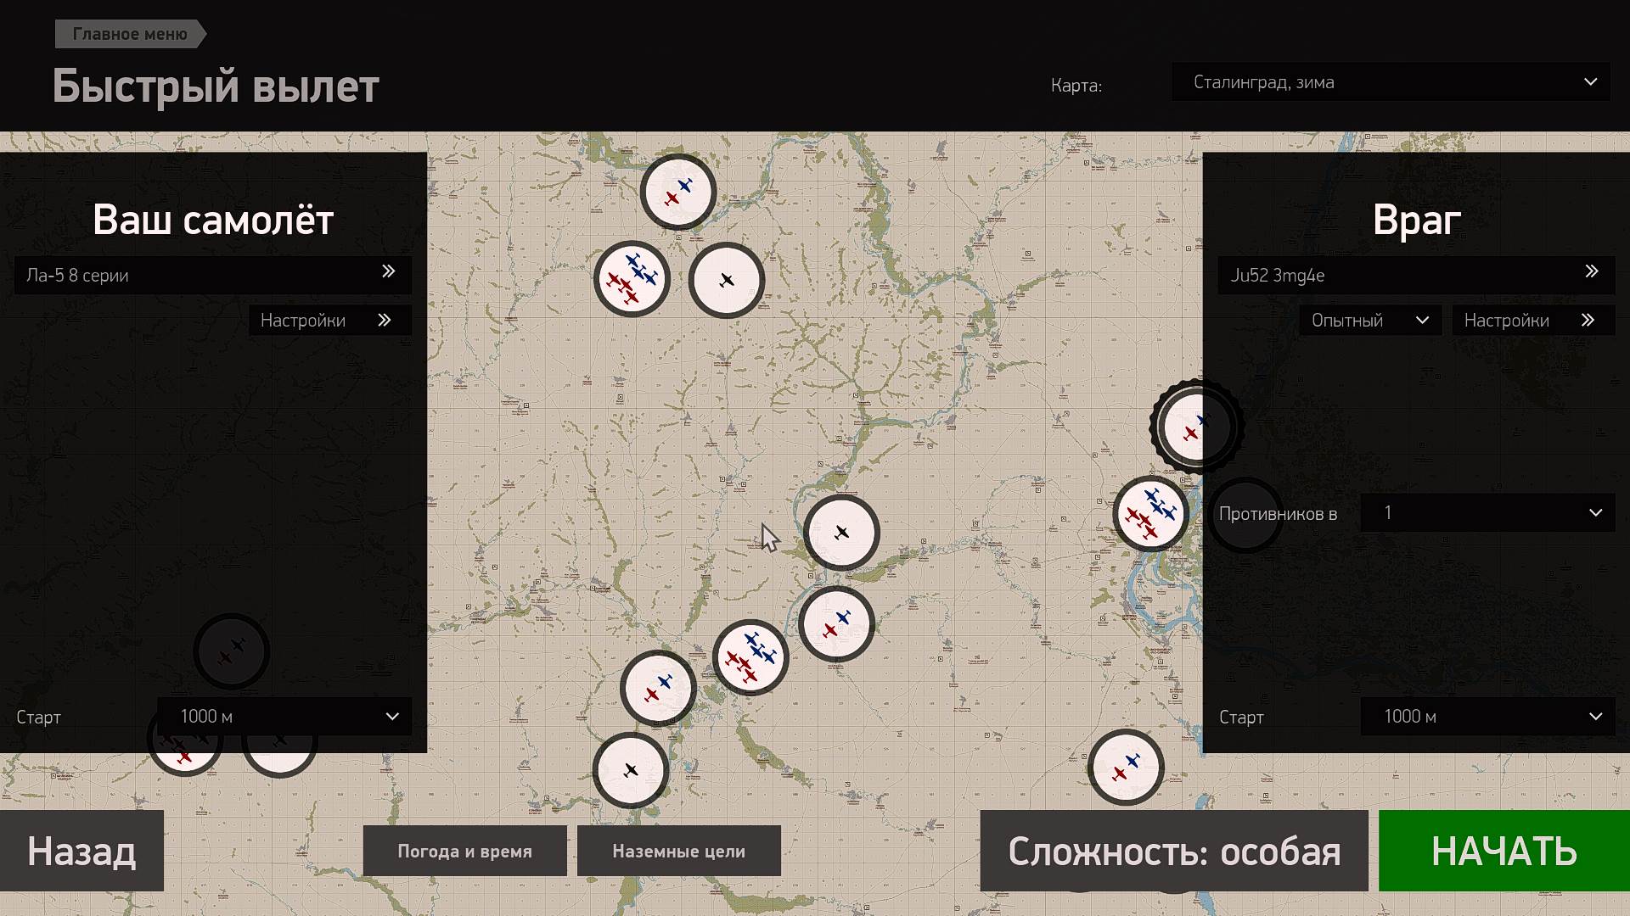Pick the group battle icon between the two southern duel icons

[750, 657]
